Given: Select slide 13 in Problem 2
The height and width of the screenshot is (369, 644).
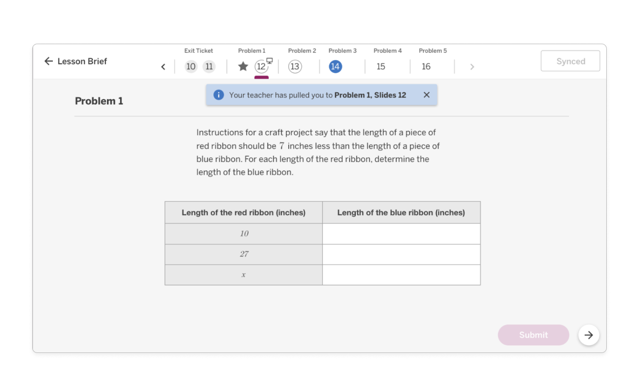Looking at the screenshot, I should coord(295,66).
